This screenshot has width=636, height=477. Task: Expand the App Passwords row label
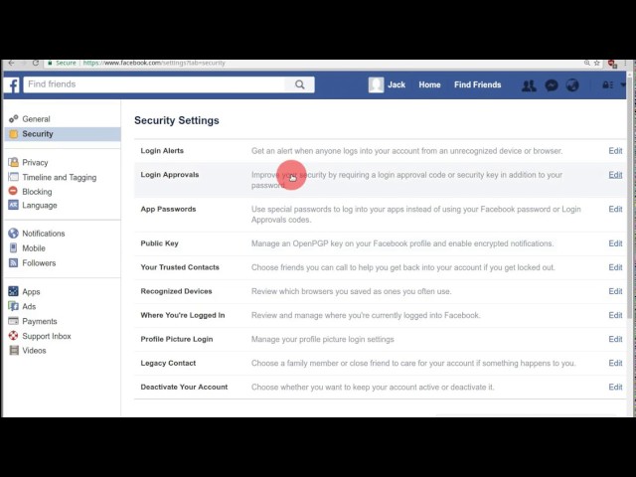click(168, 209)
